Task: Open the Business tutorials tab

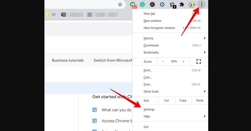Action: click(68, 60)
